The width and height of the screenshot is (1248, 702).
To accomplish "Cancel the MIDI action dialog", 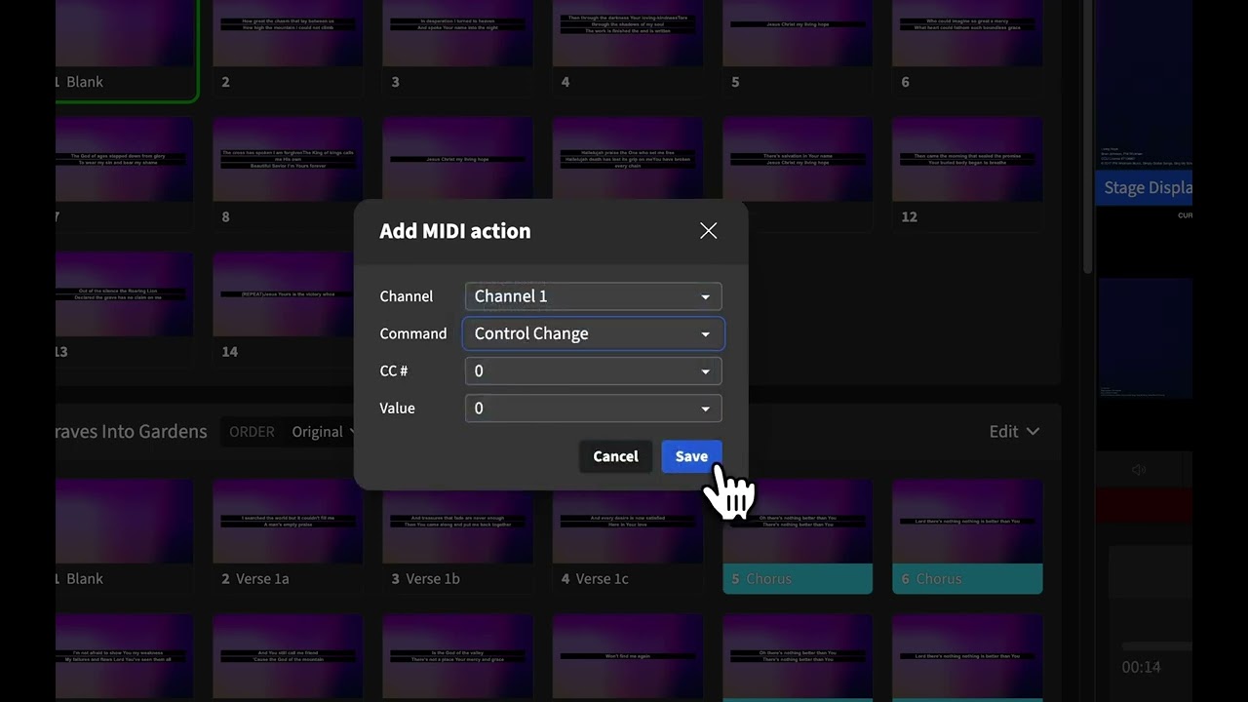I will point(615,456).
